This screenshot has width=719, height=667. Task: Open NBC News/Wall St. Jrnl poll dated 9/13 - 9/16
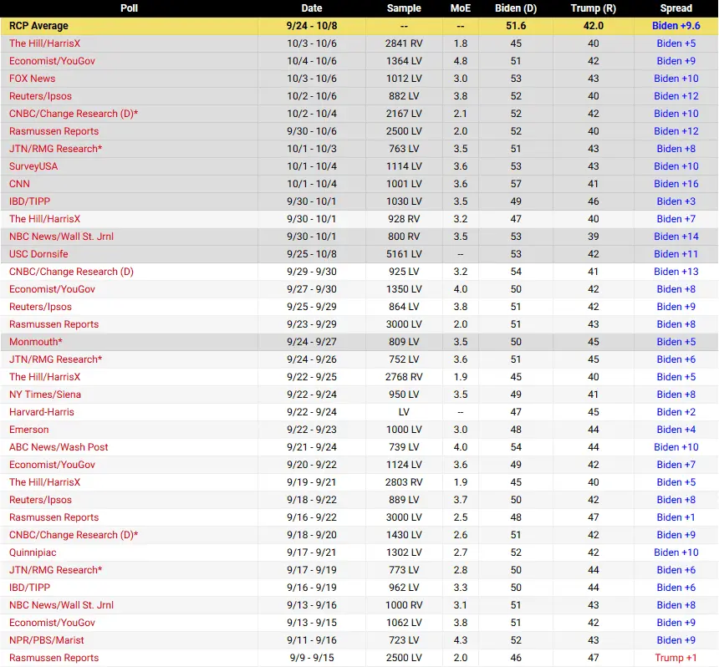pos(61,605)
